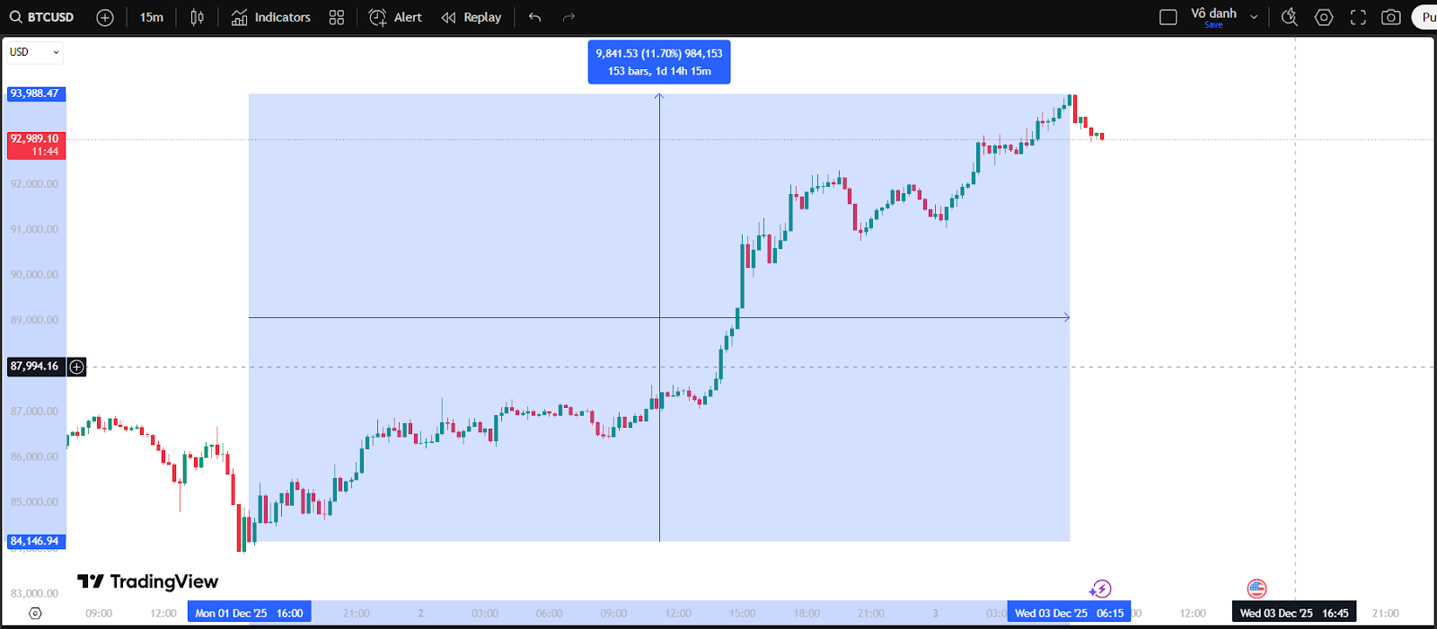Open quick search lightning icon

pyautogui.click(x=1290, y=17)
